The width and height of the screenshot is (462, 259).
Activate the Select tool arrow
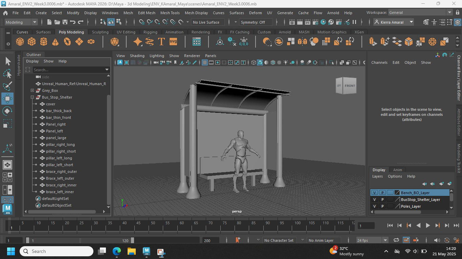tap(8, 61)
